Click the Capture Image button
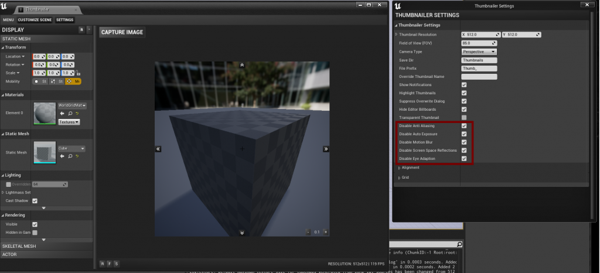The width and height of the screenshot is (600, 273). click(x=122, y=32)
